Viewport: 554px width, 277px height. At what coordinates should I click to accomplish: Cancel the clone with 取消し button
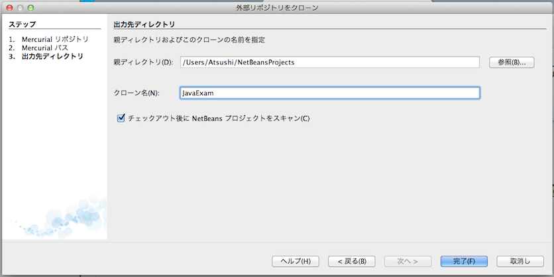(x=519, y=261)
